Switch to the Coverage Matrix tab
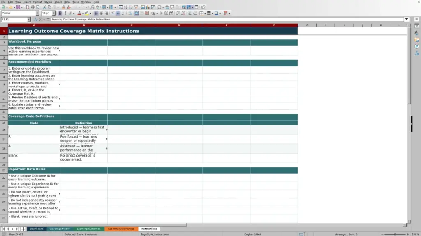The image size is (421, 236). click(x=60, y=229)
